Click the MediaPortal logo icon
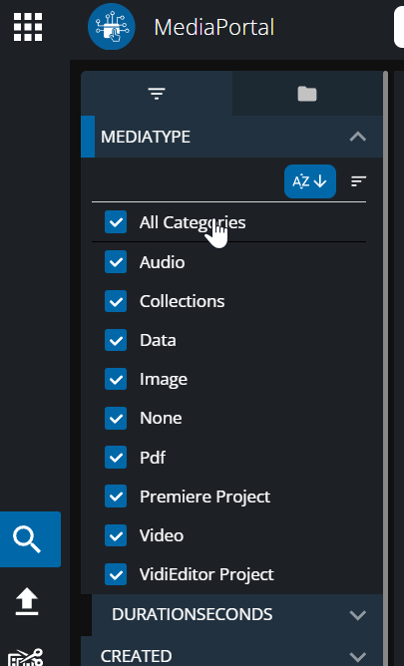The width and height of the screenshot is (404, 666). point(112,26)
